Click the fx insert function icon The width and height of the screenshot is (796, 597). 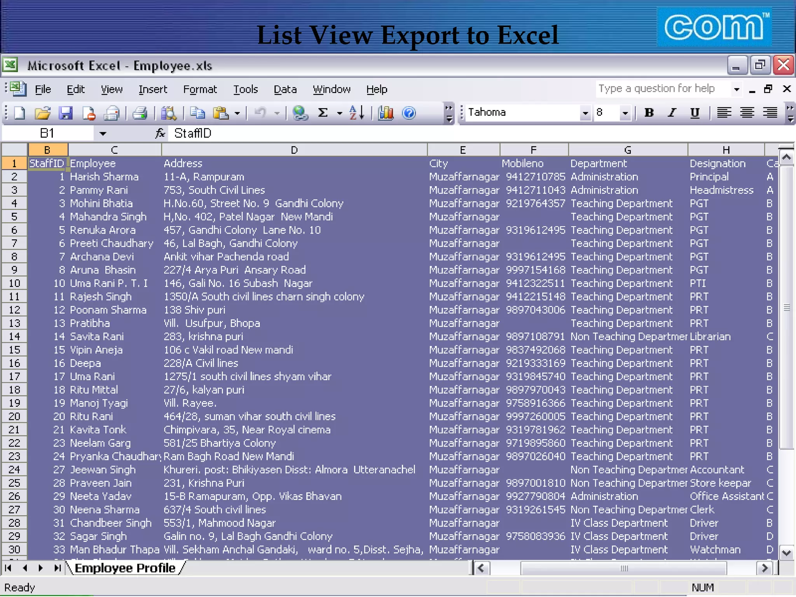[160, 133]
